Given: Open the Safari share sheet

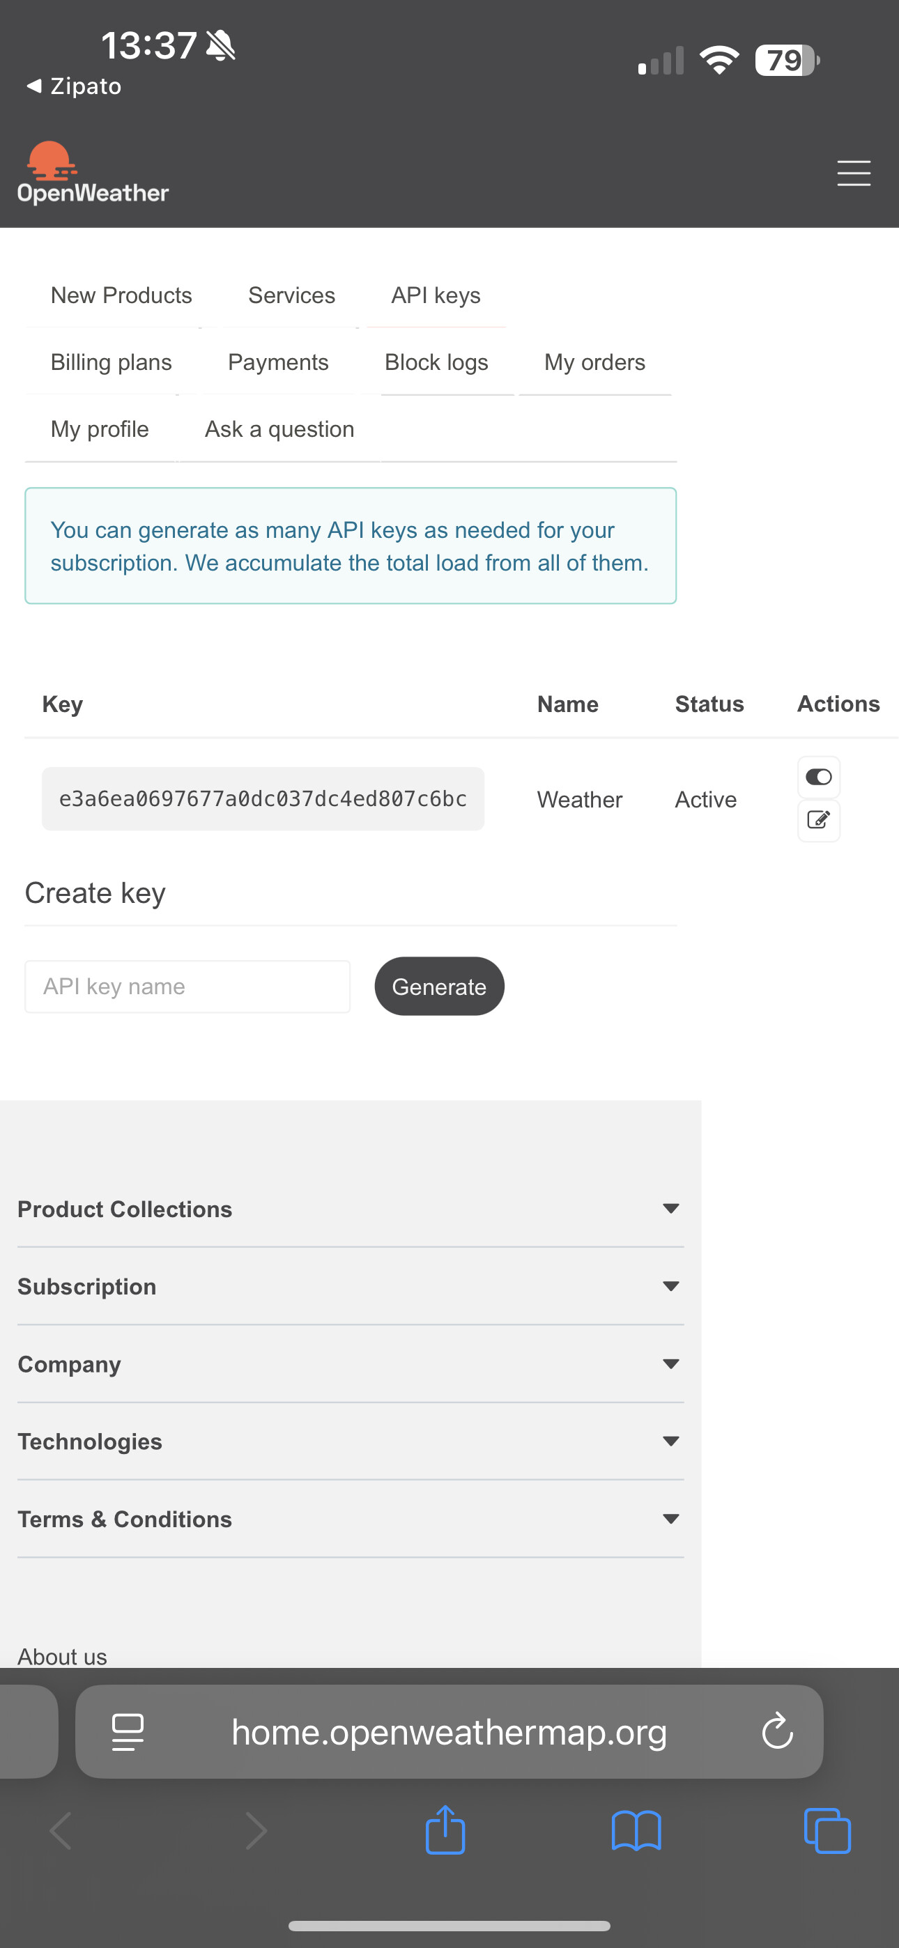Looking at the screenshot, I should coord(445,1830).
